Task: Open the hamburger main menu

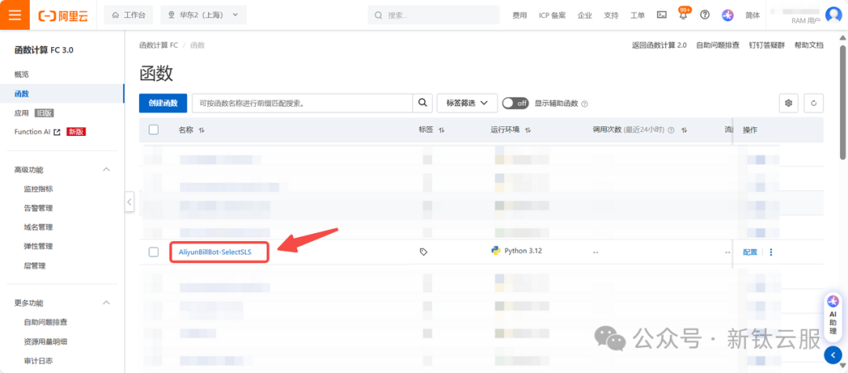Action: click(15, 15)
